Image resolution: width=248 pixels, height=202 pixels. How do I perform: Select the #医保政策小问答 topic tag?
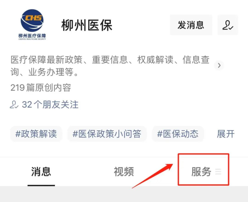107,134
